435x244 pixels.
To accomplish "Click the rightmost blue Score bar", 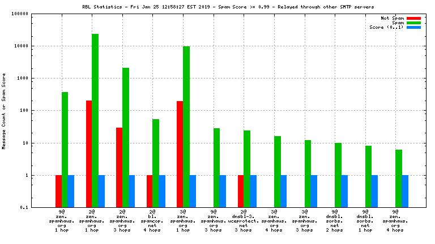I will point(405,191).
